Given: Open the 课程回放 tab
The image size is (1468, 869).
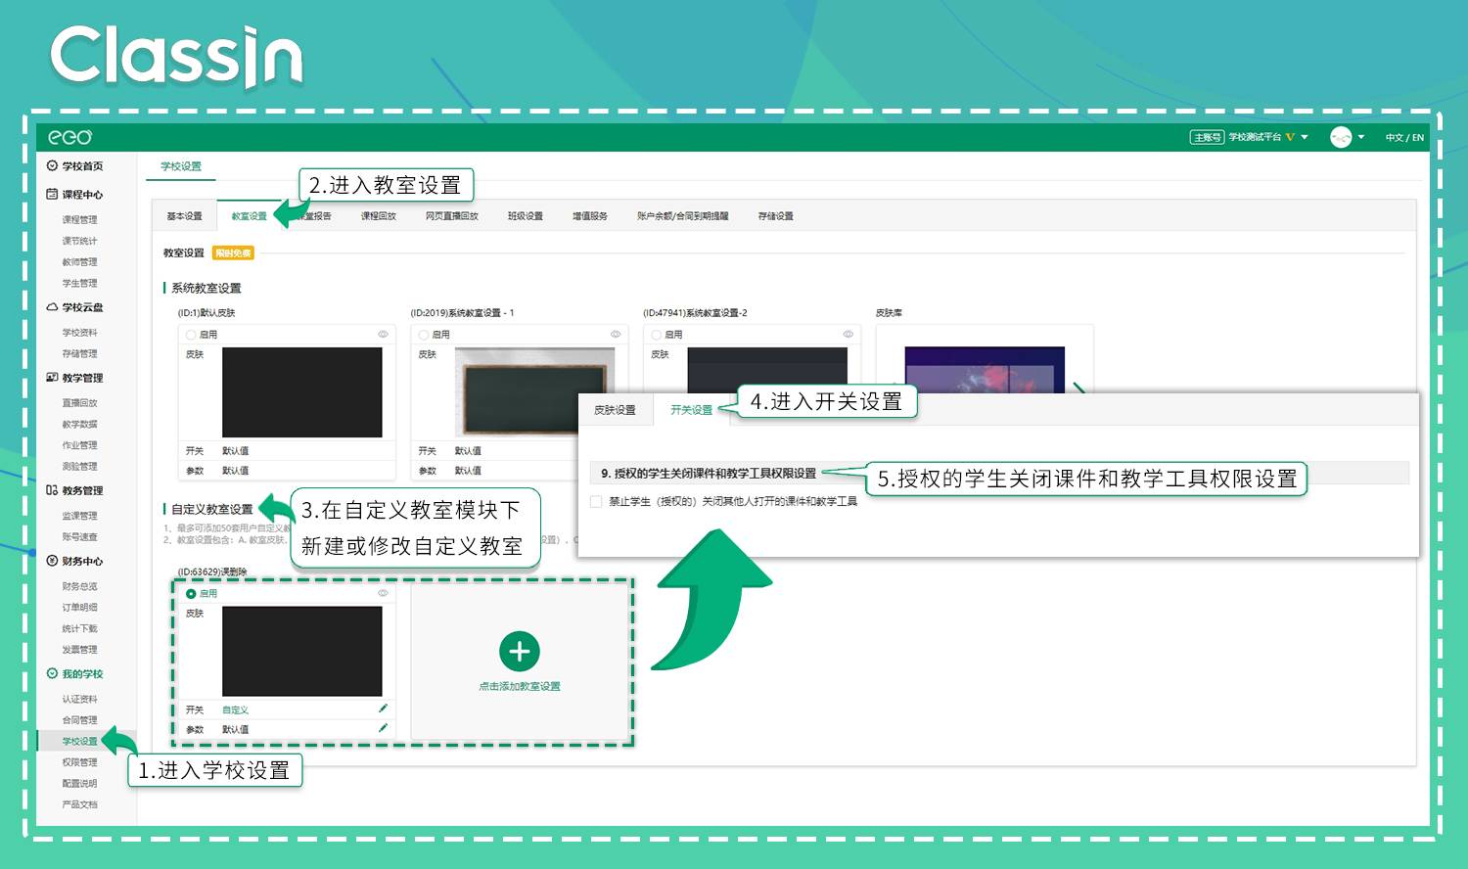Looking at the screenshot, I should click(379, 216).
